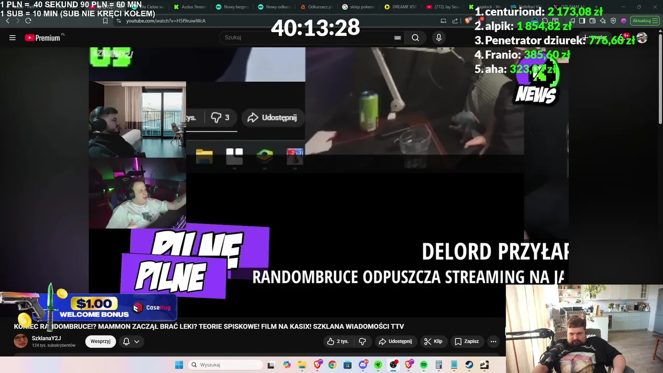Click the video player area
This screenshot has height=373, width=663.
[329, 181]
